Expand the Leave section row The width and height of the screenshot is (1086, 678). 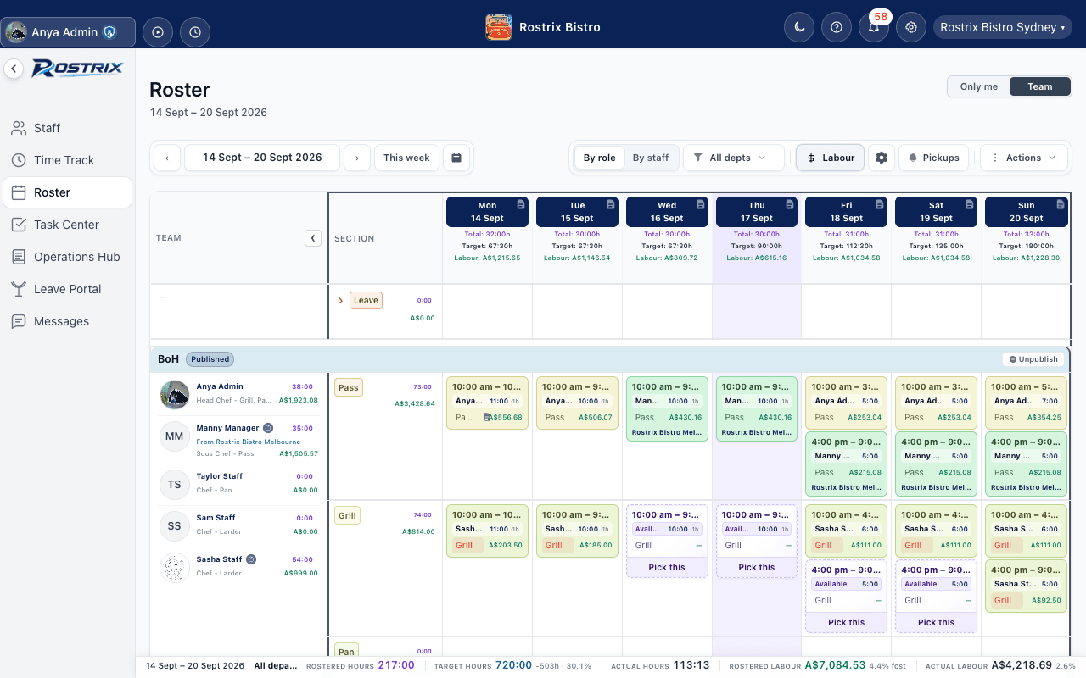(341, 301)
